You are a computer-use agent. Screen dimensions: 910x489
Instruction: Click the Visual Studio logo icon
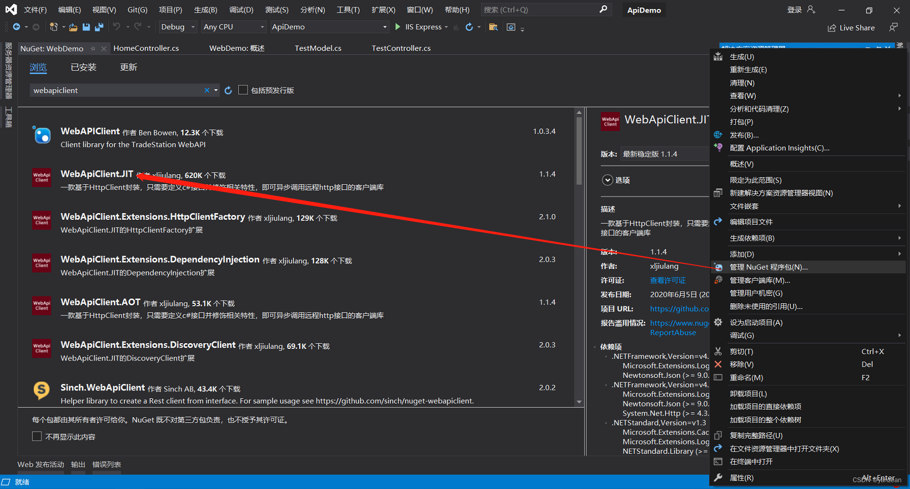(x=11, y=9)
